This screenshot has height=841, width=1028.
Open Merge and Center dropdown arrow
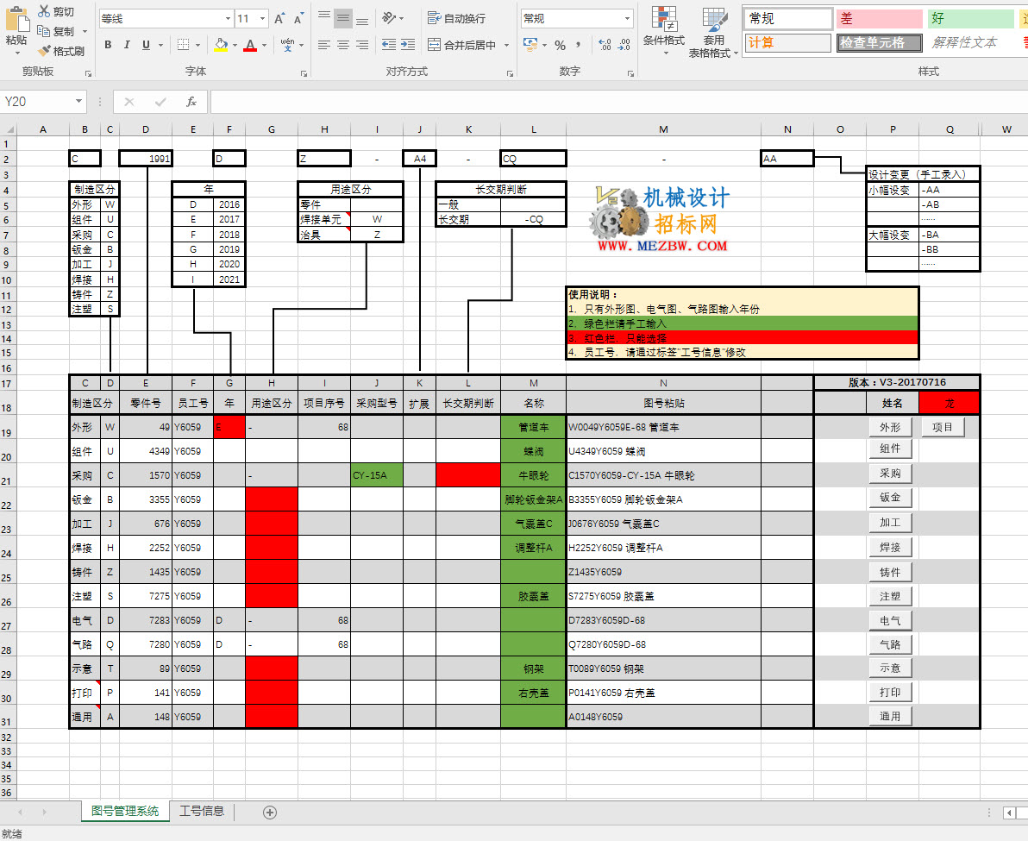coord(506,45)
